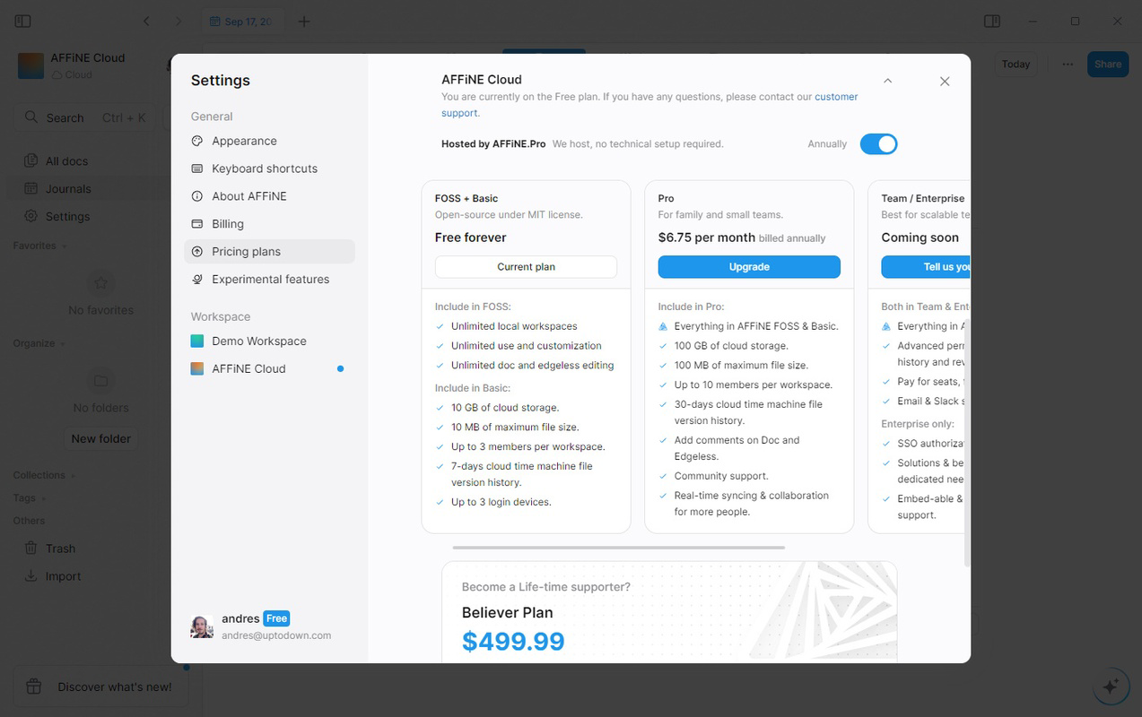The height and width of the screenshot is (717, 1142).
Task: Toggle the left sidebar icon
Action: point(23,22)
